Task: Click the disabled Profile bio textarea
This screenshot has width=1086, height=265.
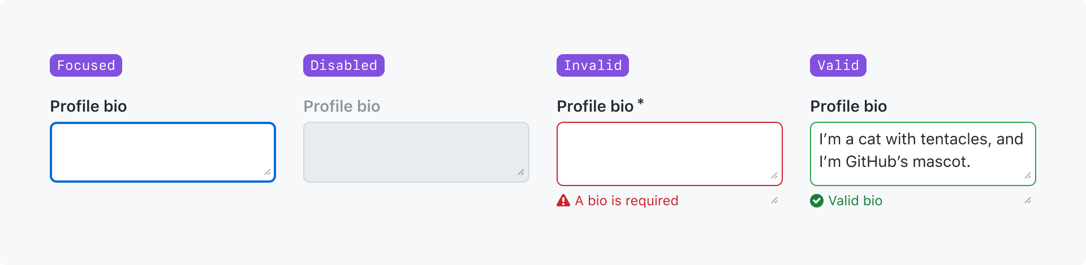Action: [x=416, y=152]
